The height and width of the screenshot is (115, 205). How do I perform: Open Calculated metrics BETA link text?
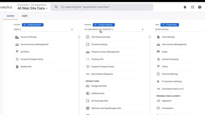(173, 89)
